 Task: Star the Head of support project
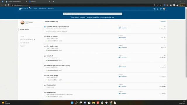coord(45,36)
